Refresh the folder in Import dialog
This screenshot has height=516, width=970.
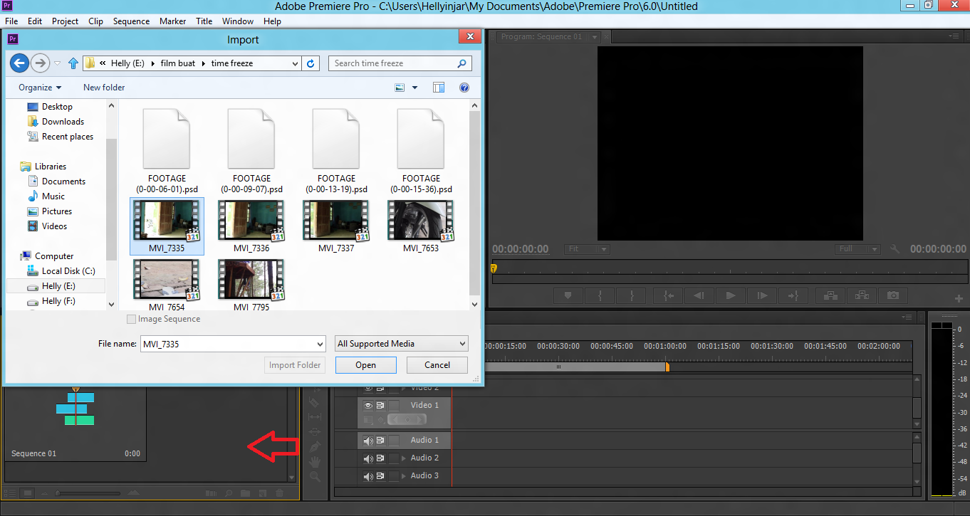pyautogui.click(x=311, y=63)
